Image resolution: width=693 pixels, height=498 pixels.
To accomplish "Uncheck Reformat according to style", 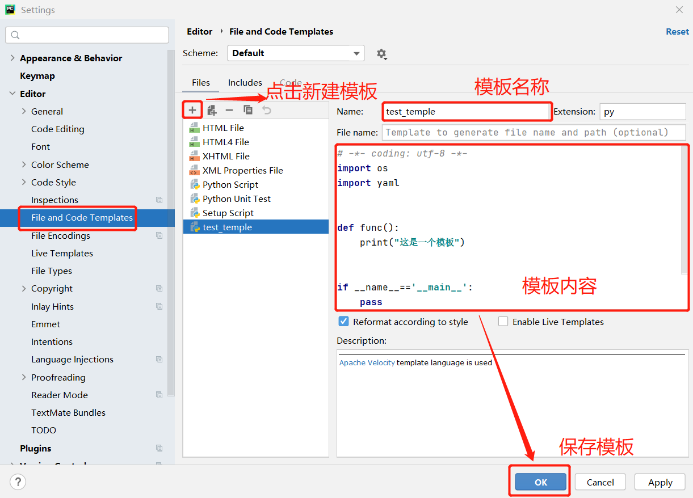I will 343,322.
